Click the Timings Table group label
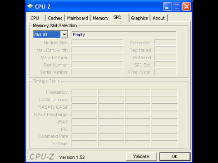 click(x=46, y=81)
